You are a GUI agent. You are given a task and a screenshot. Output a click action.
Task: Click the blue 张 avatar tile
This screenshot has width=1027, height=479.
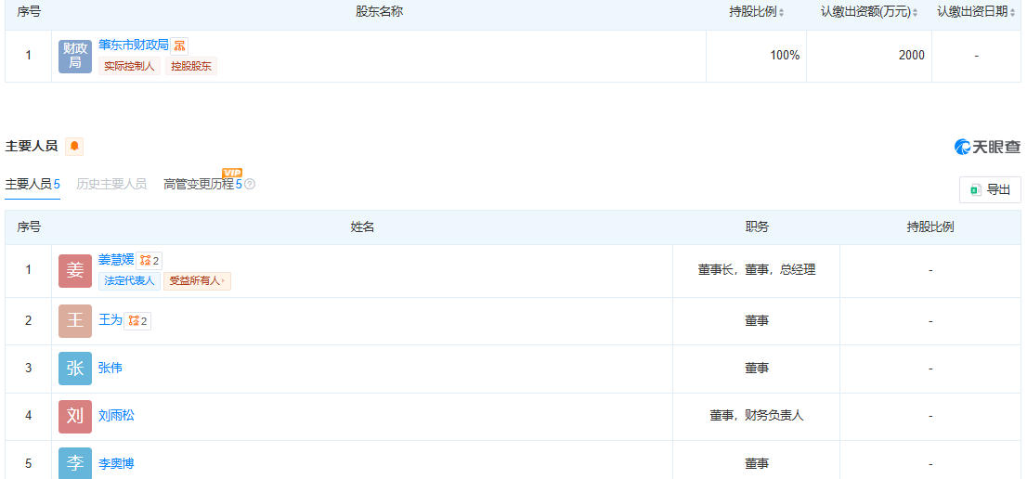point(75,369)
